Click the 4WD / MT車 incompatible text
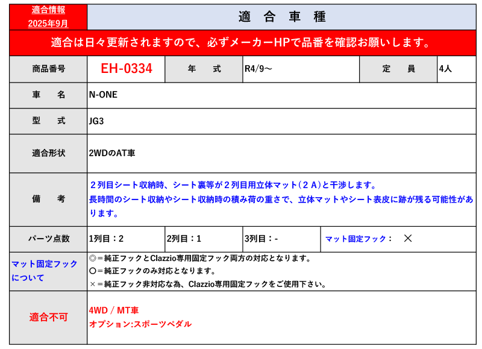The image size is (482, 349). [x=114, y=310]
